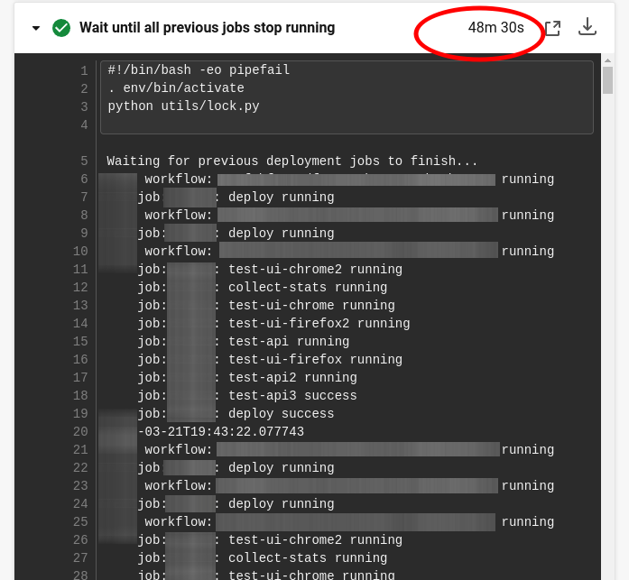The width and height of the screenshot is (629, 580).
Task: Click line number 28 at the bottom
Action: [x=80, y=575]
